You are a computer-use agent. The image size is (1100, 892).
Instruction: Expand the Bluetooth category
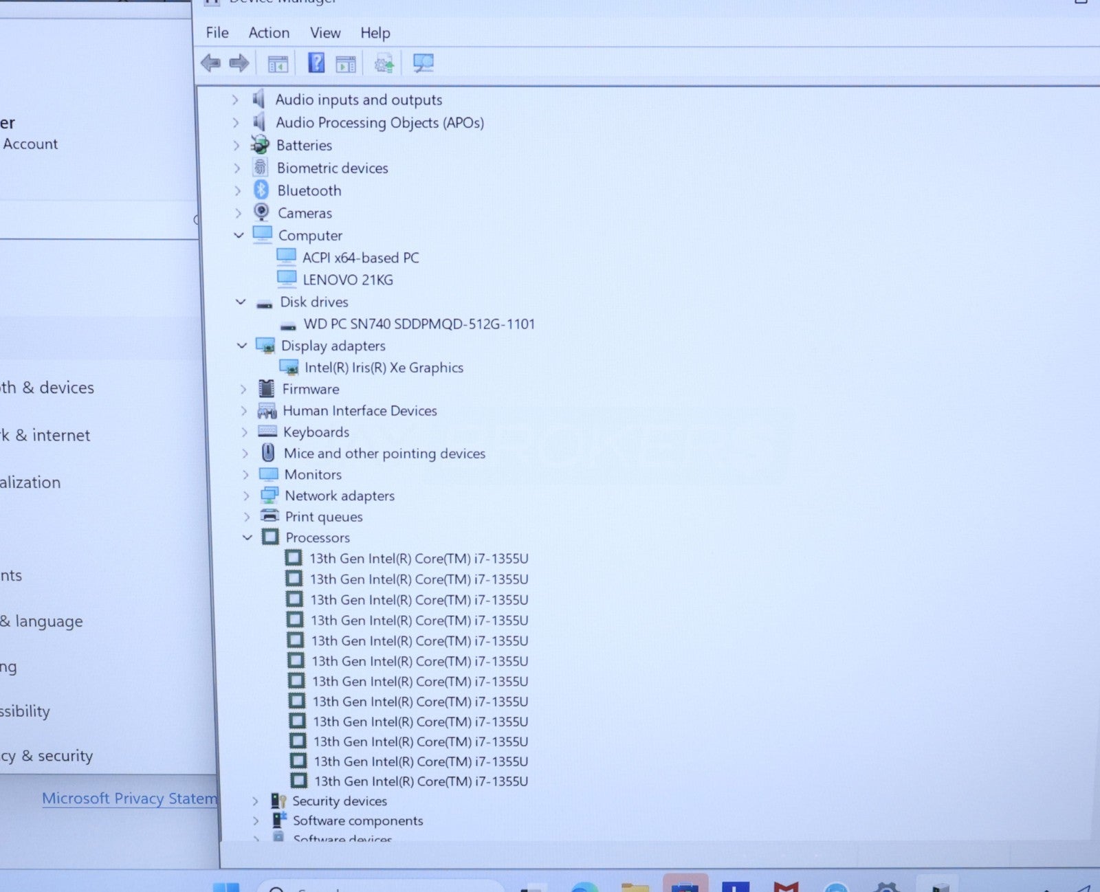click(237, 190)
